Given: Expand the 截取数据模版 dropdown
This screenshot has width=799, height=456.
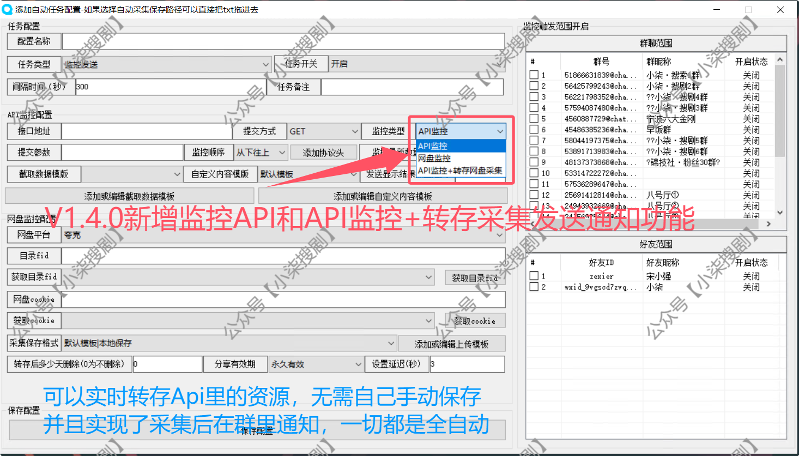Looking at the screenshot, I should (x=132, y=174).
